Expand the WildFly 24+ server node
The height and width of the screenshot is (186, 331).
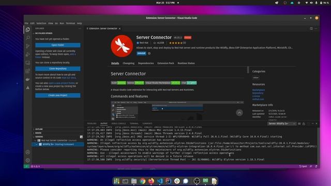[x=37, y=145]
